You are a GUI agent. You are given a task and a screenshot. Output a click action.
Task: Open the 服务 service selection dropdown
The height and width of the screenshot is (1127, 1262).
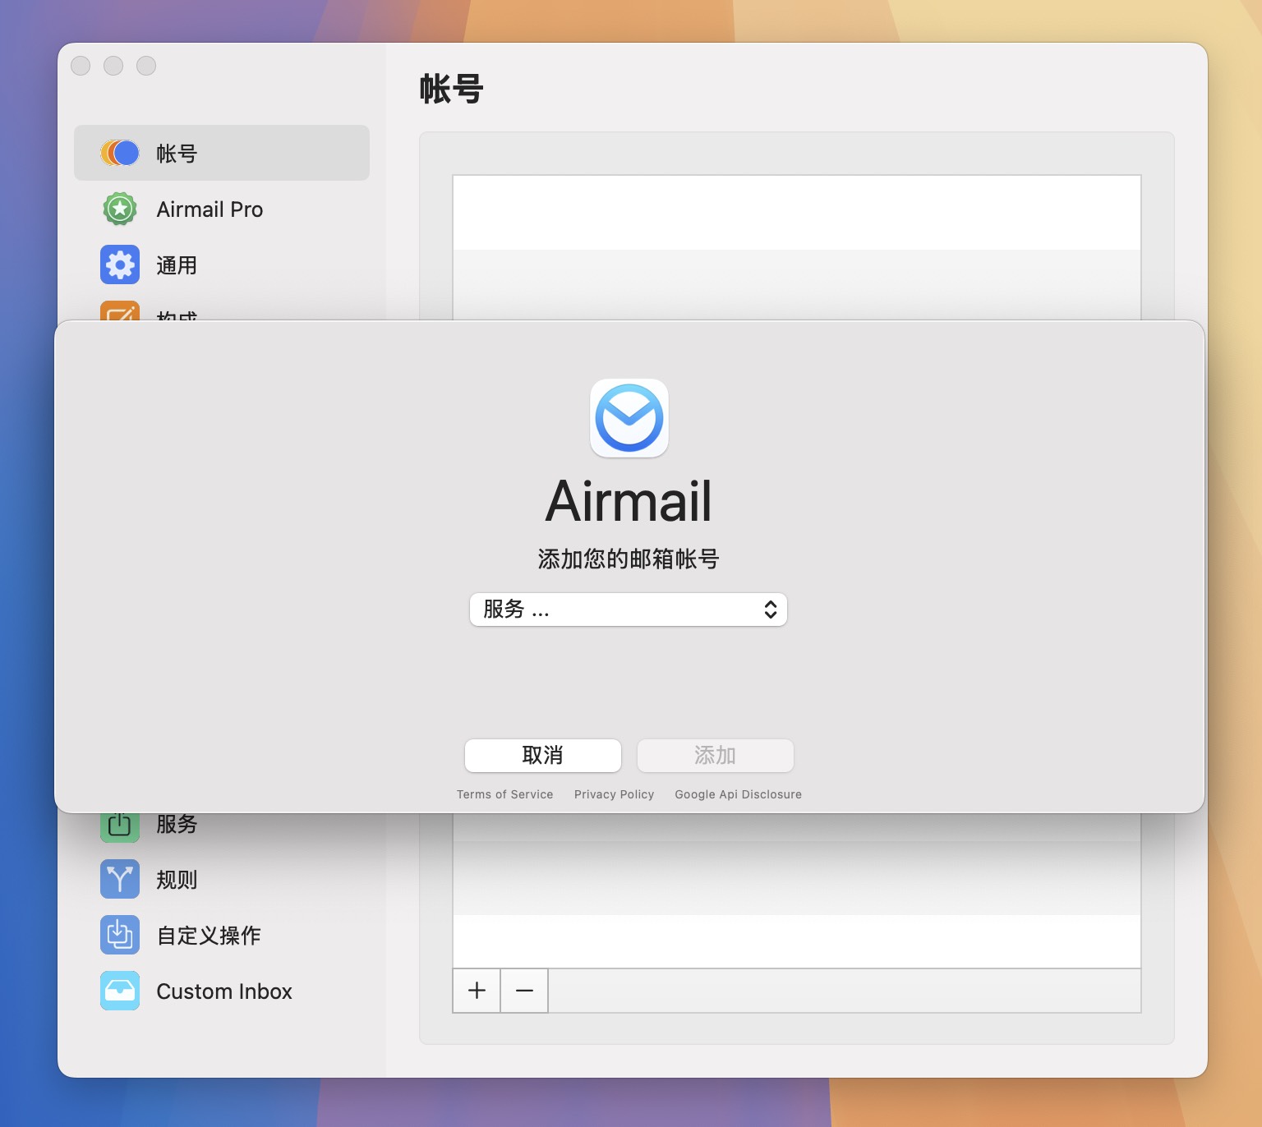[x=629, y=609]
